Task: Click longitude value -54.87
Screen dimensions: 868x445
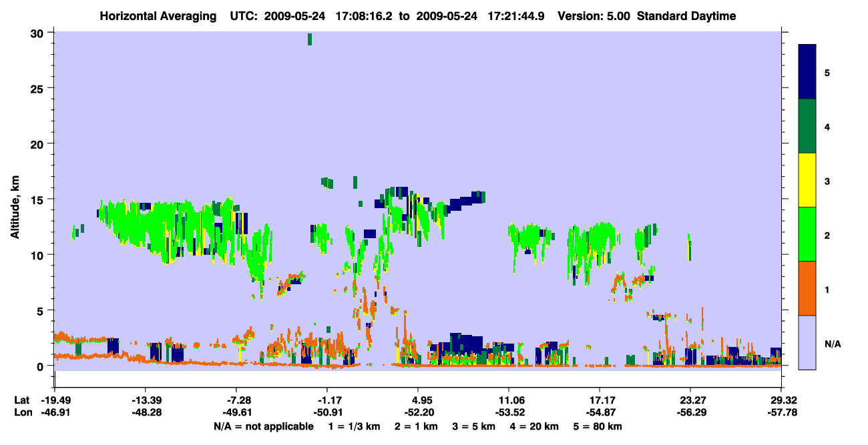Action: click(x=600, y=413)
